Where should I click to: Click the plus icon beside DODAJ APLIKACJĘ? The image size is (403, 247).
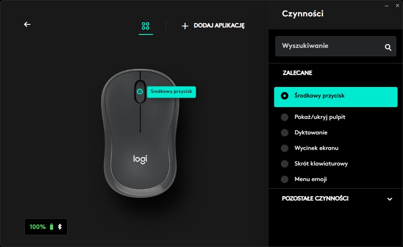point(185,26)
